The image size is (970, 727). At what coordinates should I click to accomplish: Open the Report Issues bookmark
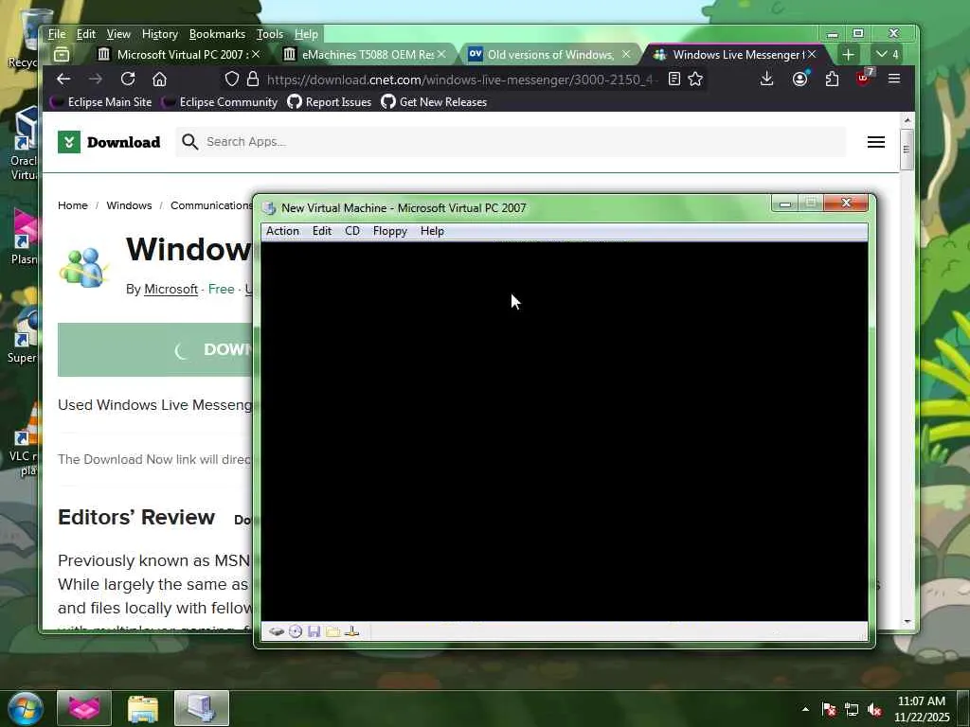click(x=330, y=102)
